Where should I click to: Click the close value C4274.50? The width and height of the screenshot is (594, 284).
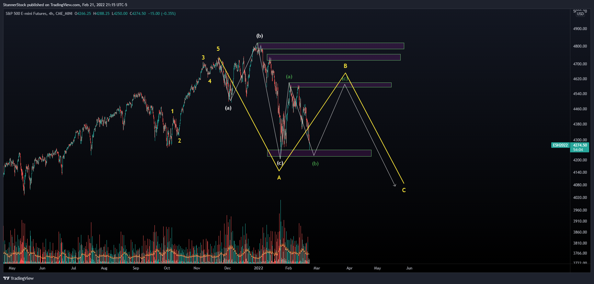(x=138, y=14)
